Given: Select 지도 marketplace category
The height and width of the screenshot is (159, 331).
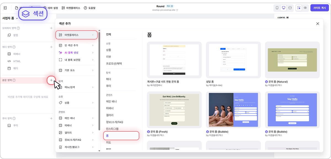Looking at the screenshot, I should click(108, 142).
